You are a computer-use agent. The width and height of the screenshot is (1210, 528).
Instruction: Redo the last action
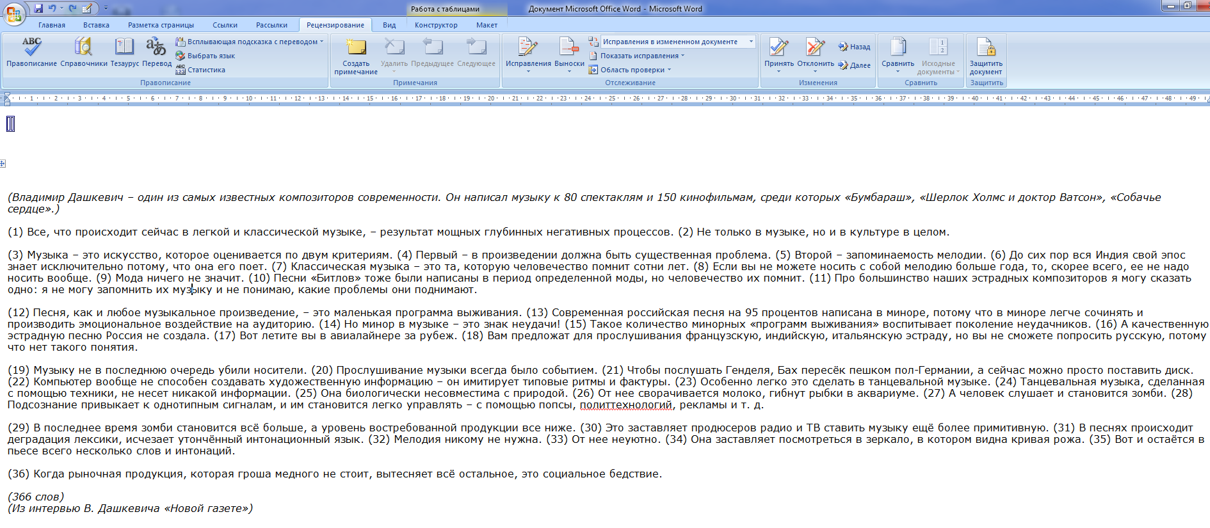pos(72,8)
